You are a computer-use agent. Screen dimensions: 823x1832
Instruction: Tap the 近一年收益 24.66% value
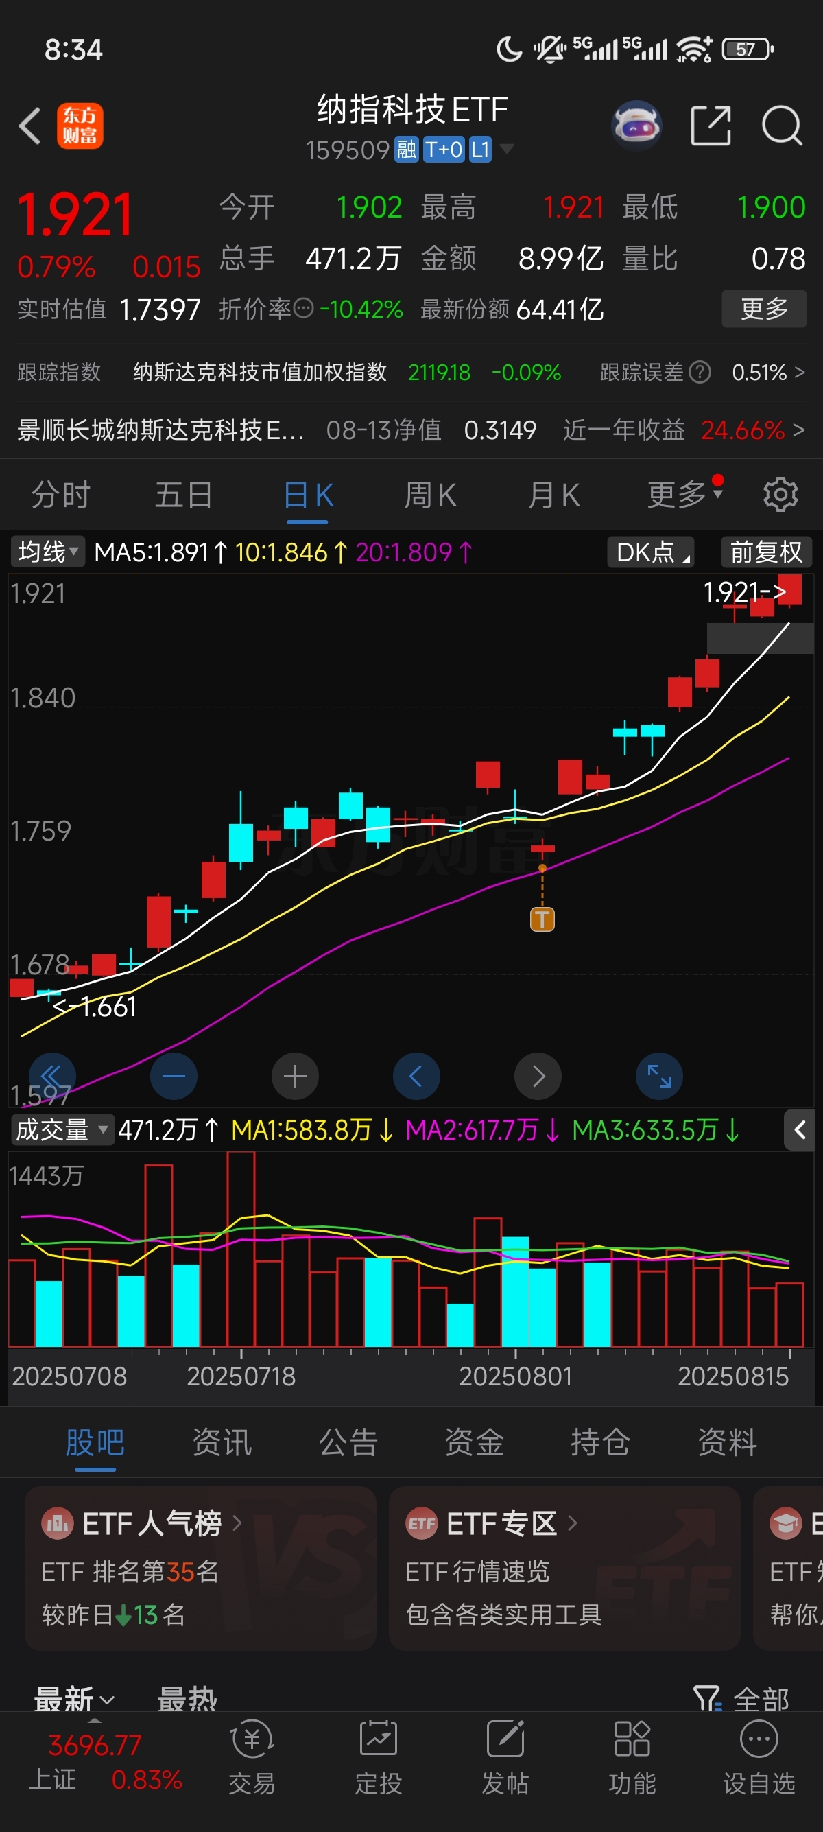click(x=743, y=430)
